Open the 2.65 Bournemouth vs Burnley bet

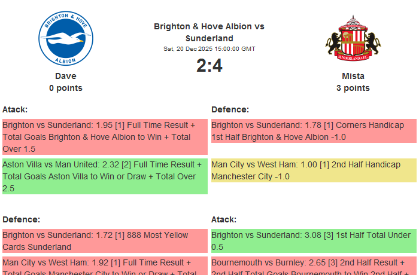(314, 266)
